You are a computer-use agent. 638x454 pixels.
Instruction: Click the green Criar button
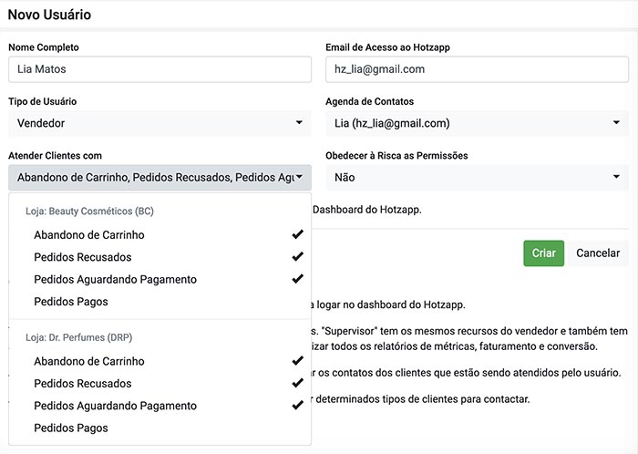(x=543, y=253)
